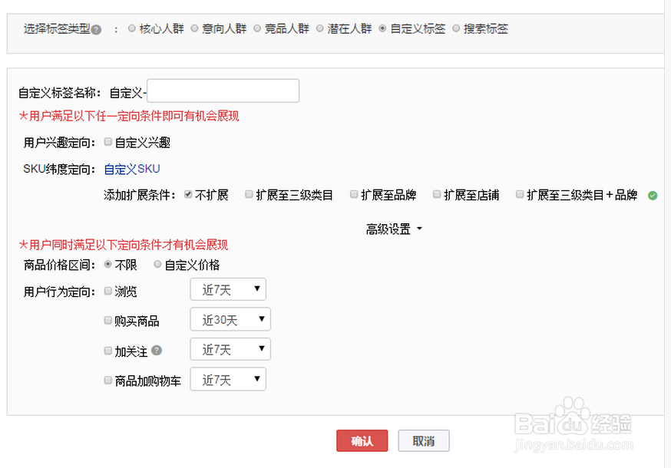
Task: Enable the 加关注 behavior checkbox
Action: pyautogui.click(x=107, y=349)
